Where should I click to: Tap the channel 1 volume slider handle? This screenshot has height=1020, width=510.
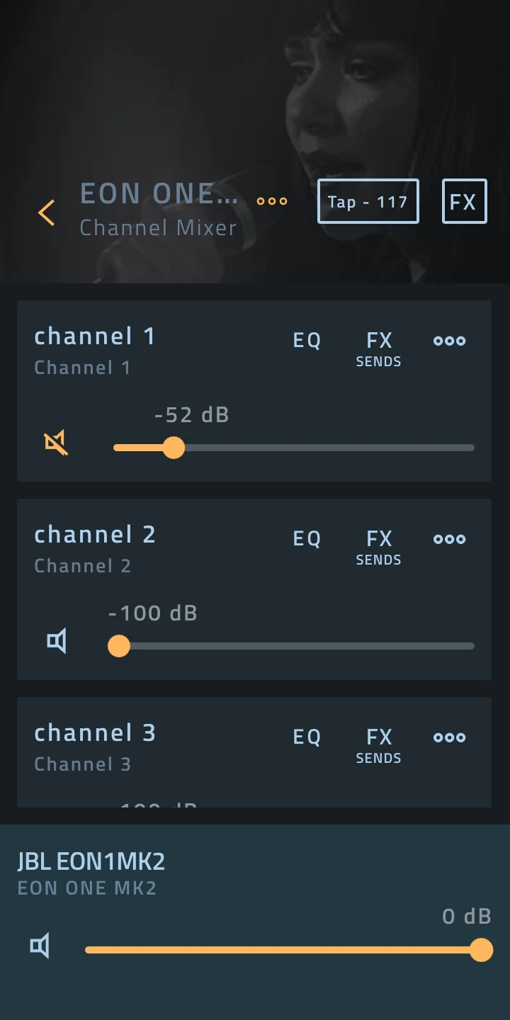click(175, 448)
